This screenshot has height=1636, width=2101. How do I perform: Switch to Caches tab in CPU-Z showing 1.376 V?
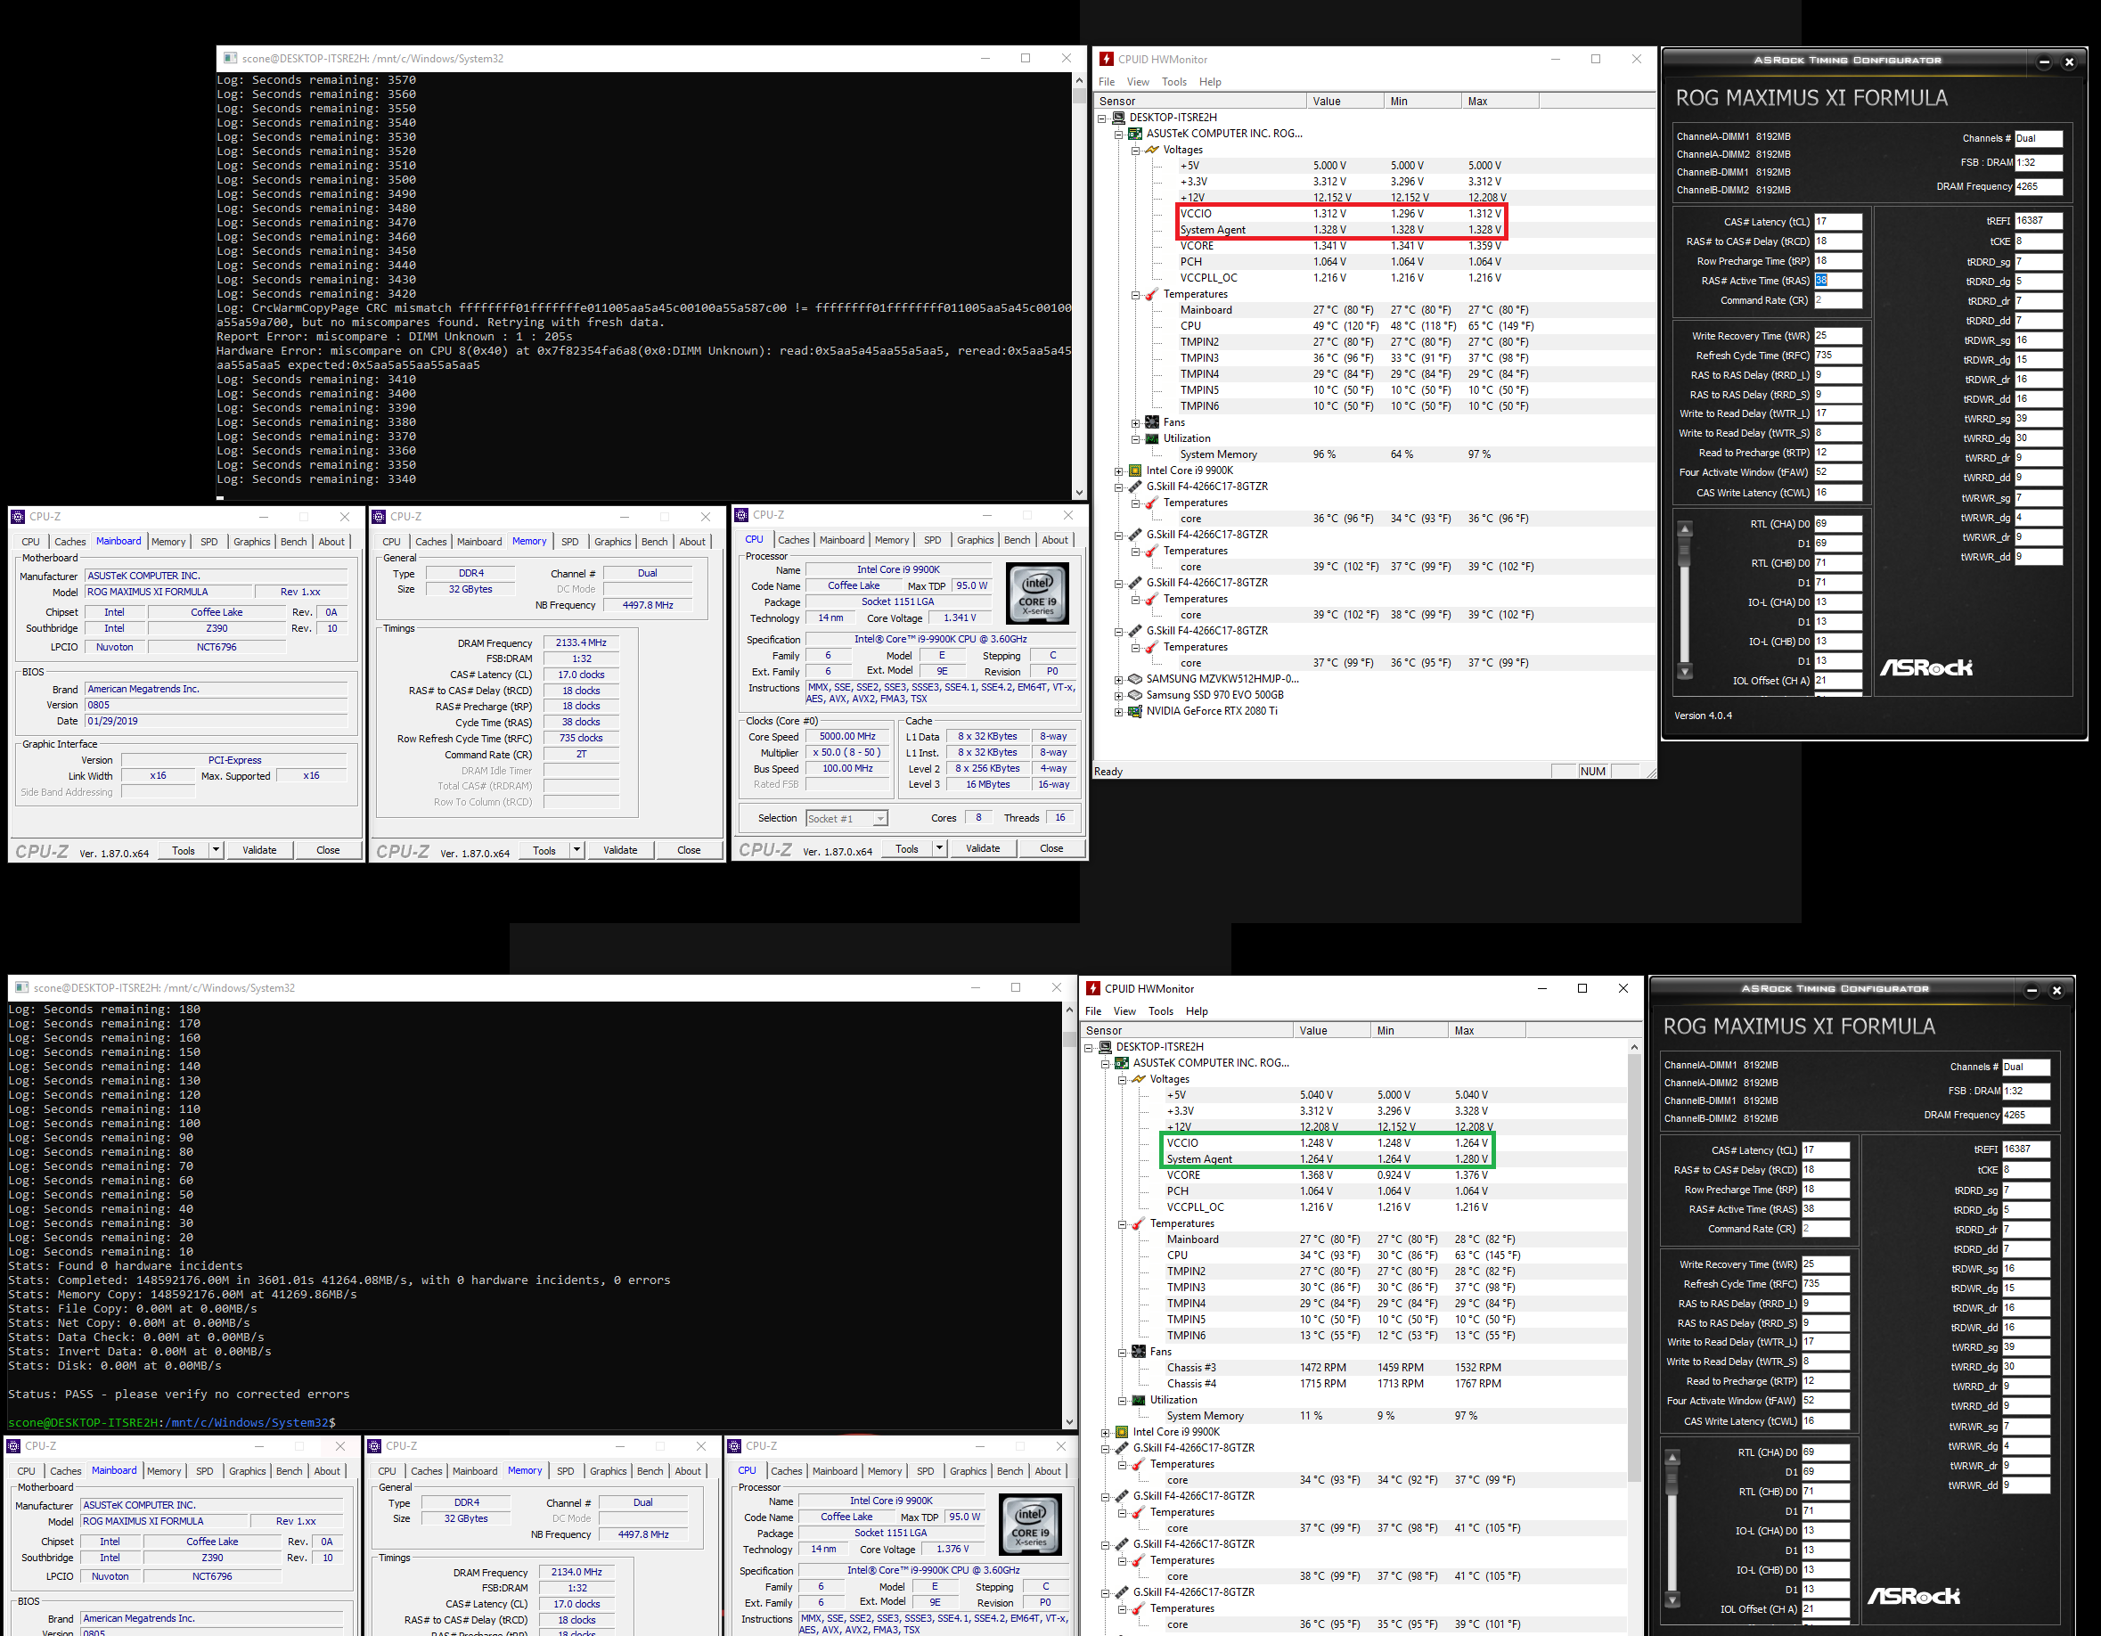(x=786, y=1471)
